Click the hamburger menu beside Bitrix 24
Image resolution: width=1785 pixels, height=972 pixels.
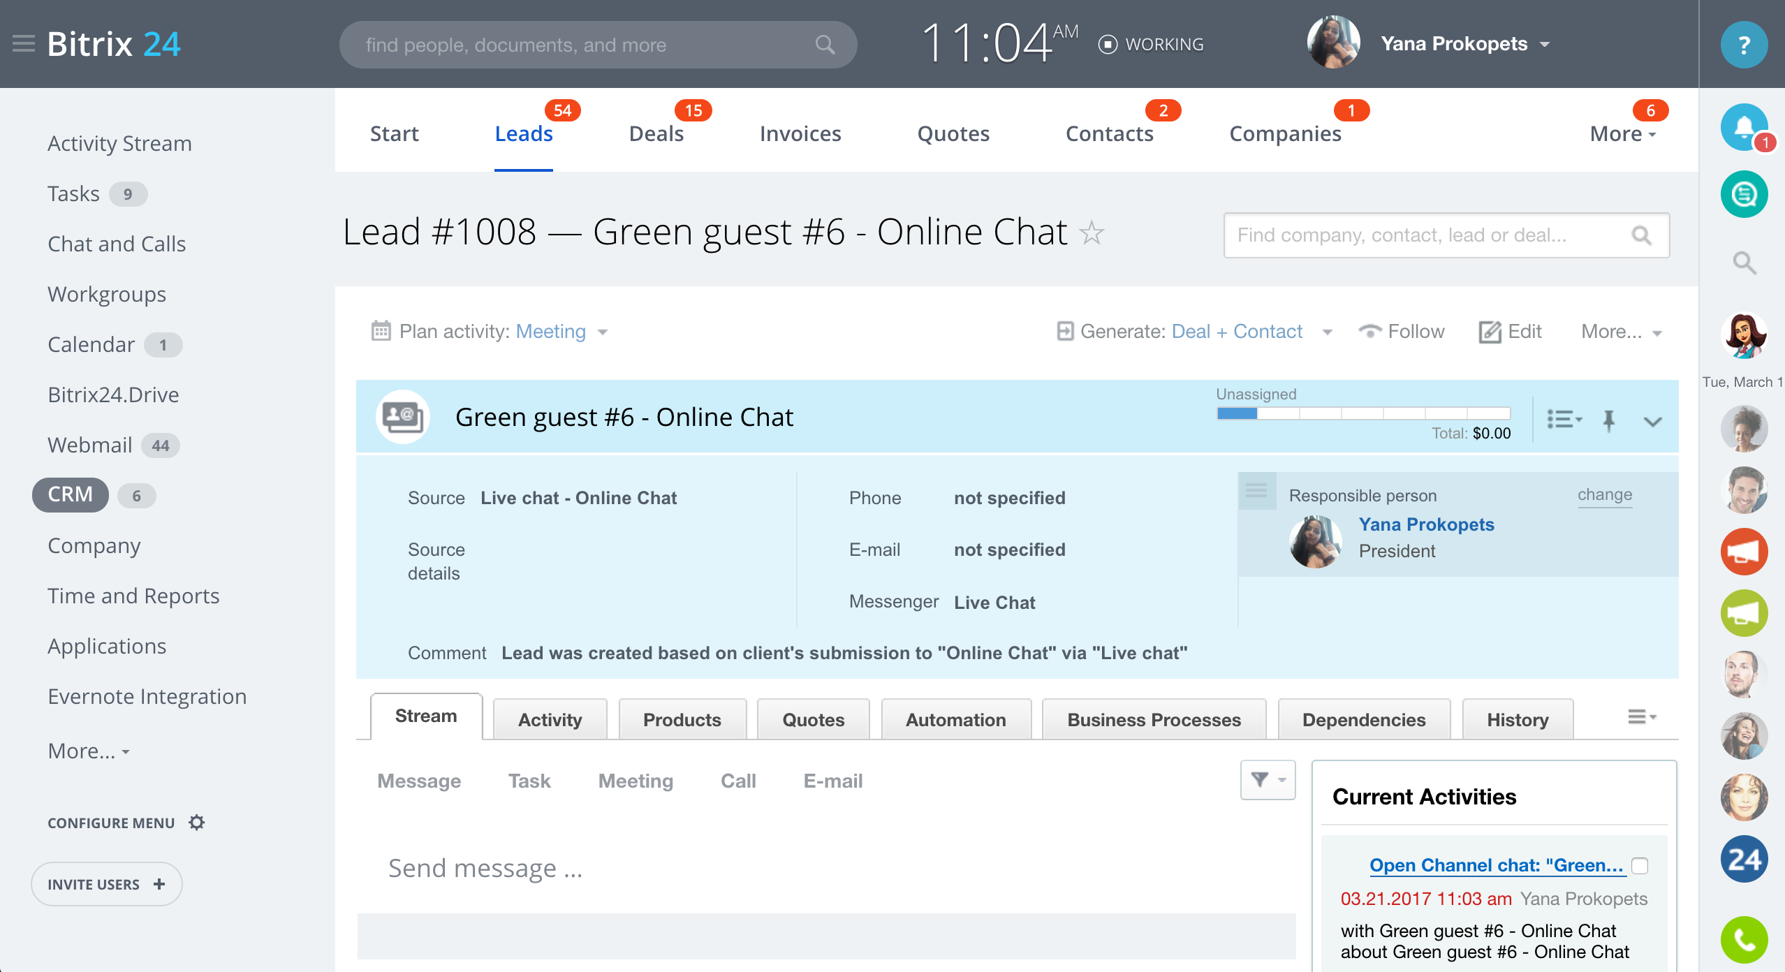click(24, 44)
